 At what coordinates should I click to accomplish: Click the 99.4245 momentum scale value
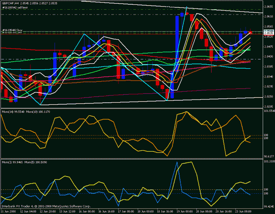(269, 207)
